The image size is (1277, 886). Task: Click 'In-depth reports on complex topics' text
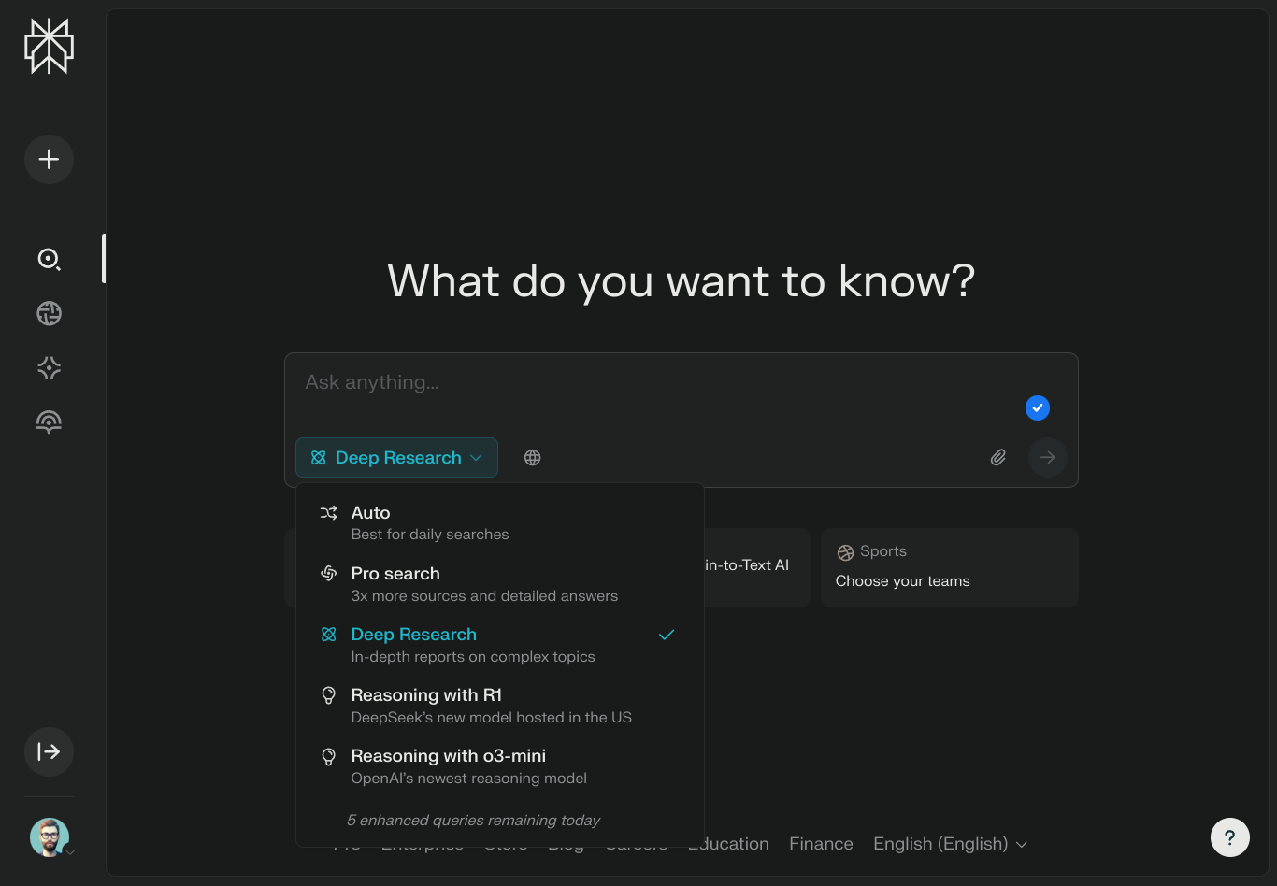pyautogui.click(x=473, y=657)
